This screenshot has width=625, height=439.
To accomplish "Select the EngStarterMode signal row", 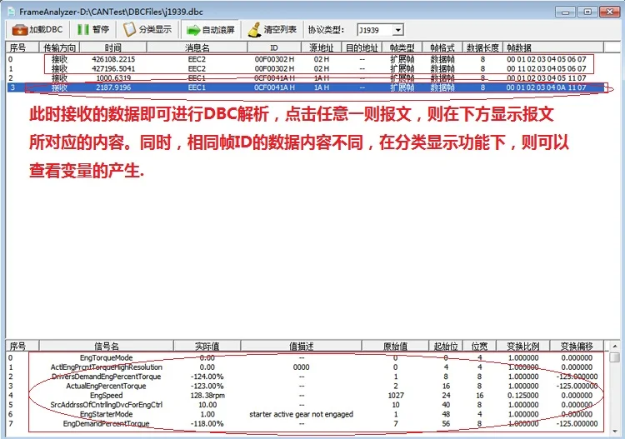I will click(x=305, y=414).
